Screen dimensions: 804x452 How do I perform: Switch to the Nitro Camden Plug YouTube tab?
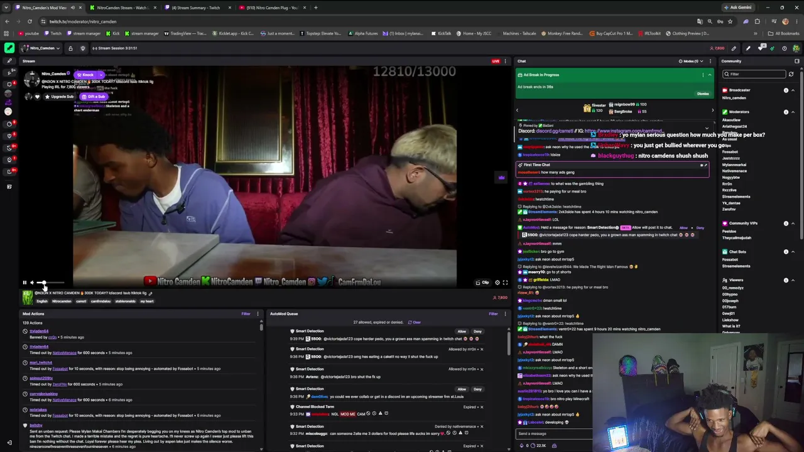pos(273,8)
